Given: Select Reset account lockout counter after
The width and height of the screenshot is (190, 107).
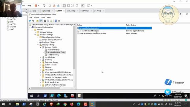Looking at the screenshot, I should pyautogui.click(x=93, y=34).
